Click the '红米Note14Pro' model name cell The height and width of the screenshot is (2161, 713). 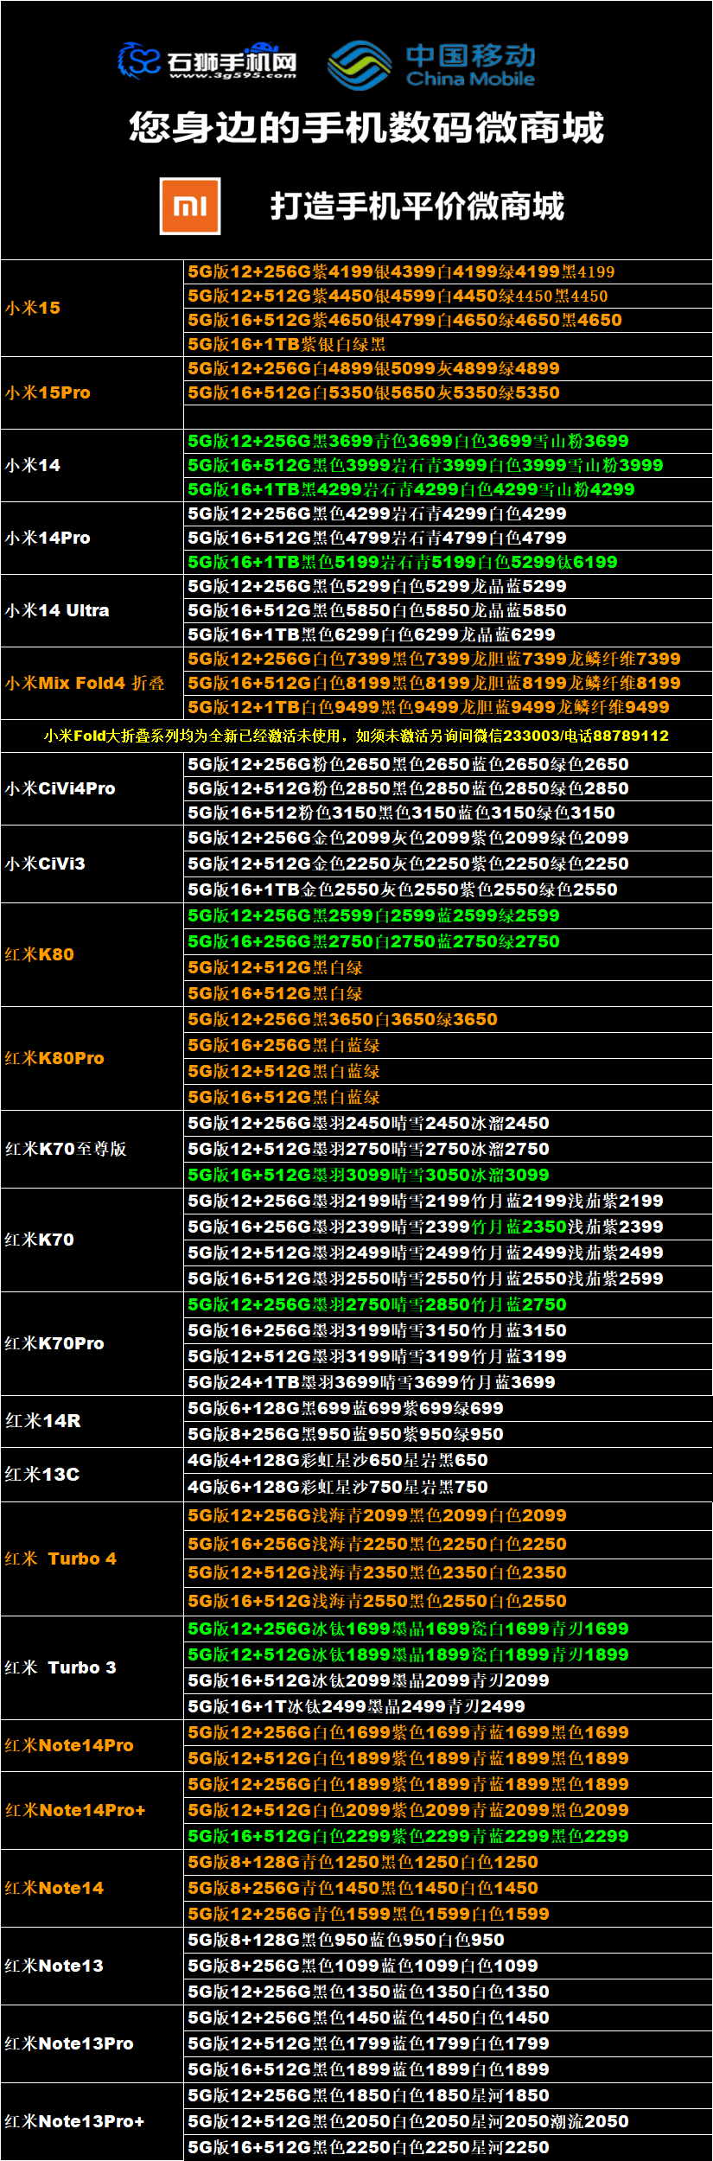pos(92,1745)
